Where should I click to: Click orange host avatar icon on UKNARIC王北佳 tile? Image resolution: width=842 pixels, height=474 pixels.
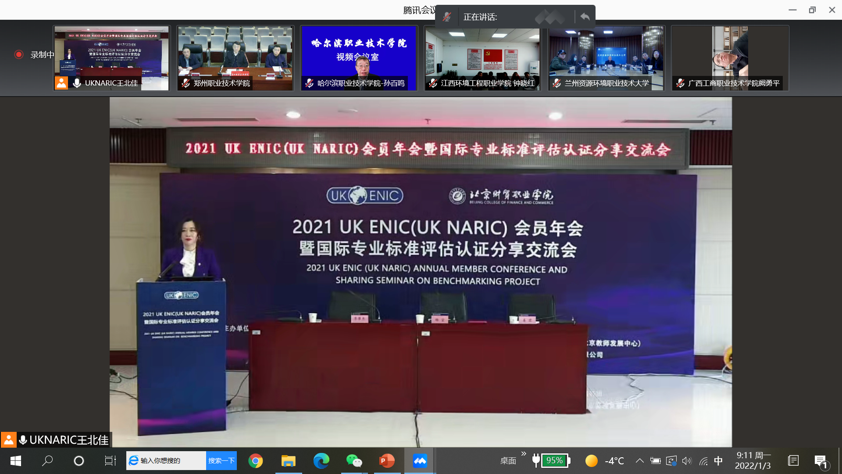61,83
